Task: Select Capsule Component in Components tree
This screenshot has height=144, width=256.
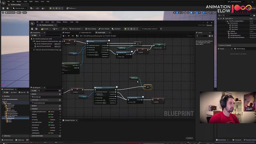Action: (46, 42)
